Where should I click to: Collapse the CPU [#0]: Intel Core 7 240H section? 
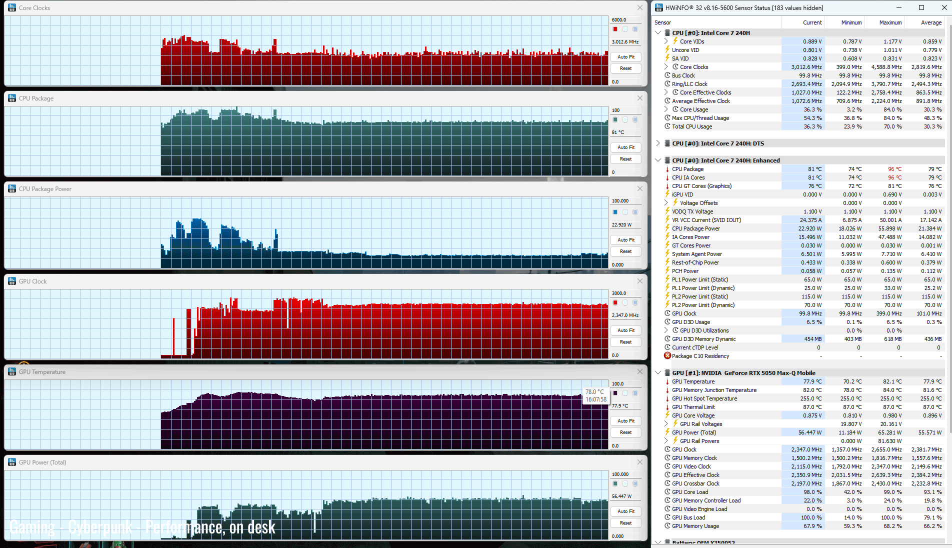(x=658, y=32)
